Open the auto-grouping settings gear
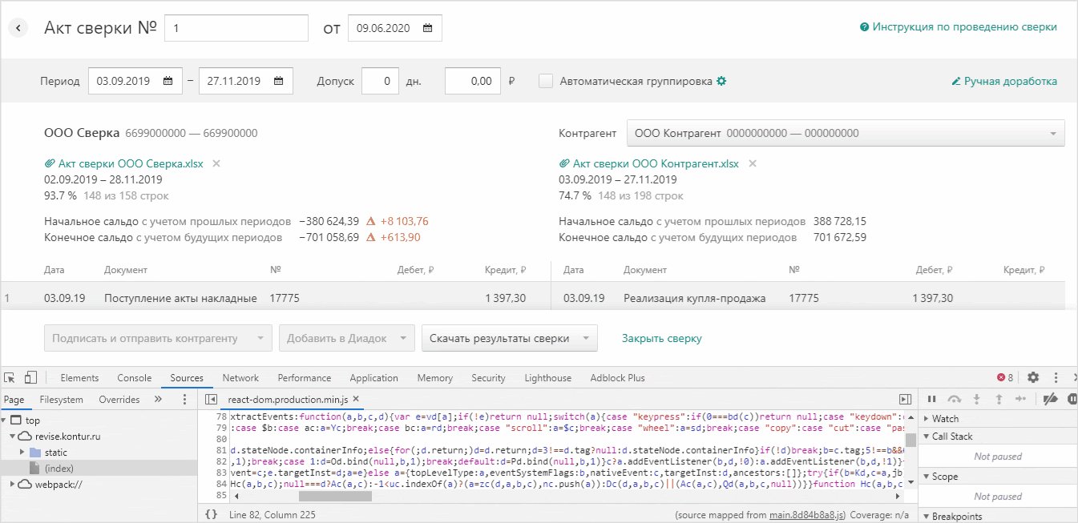The height and width of the screenshot is (523, 1078). tap(721, 81)
